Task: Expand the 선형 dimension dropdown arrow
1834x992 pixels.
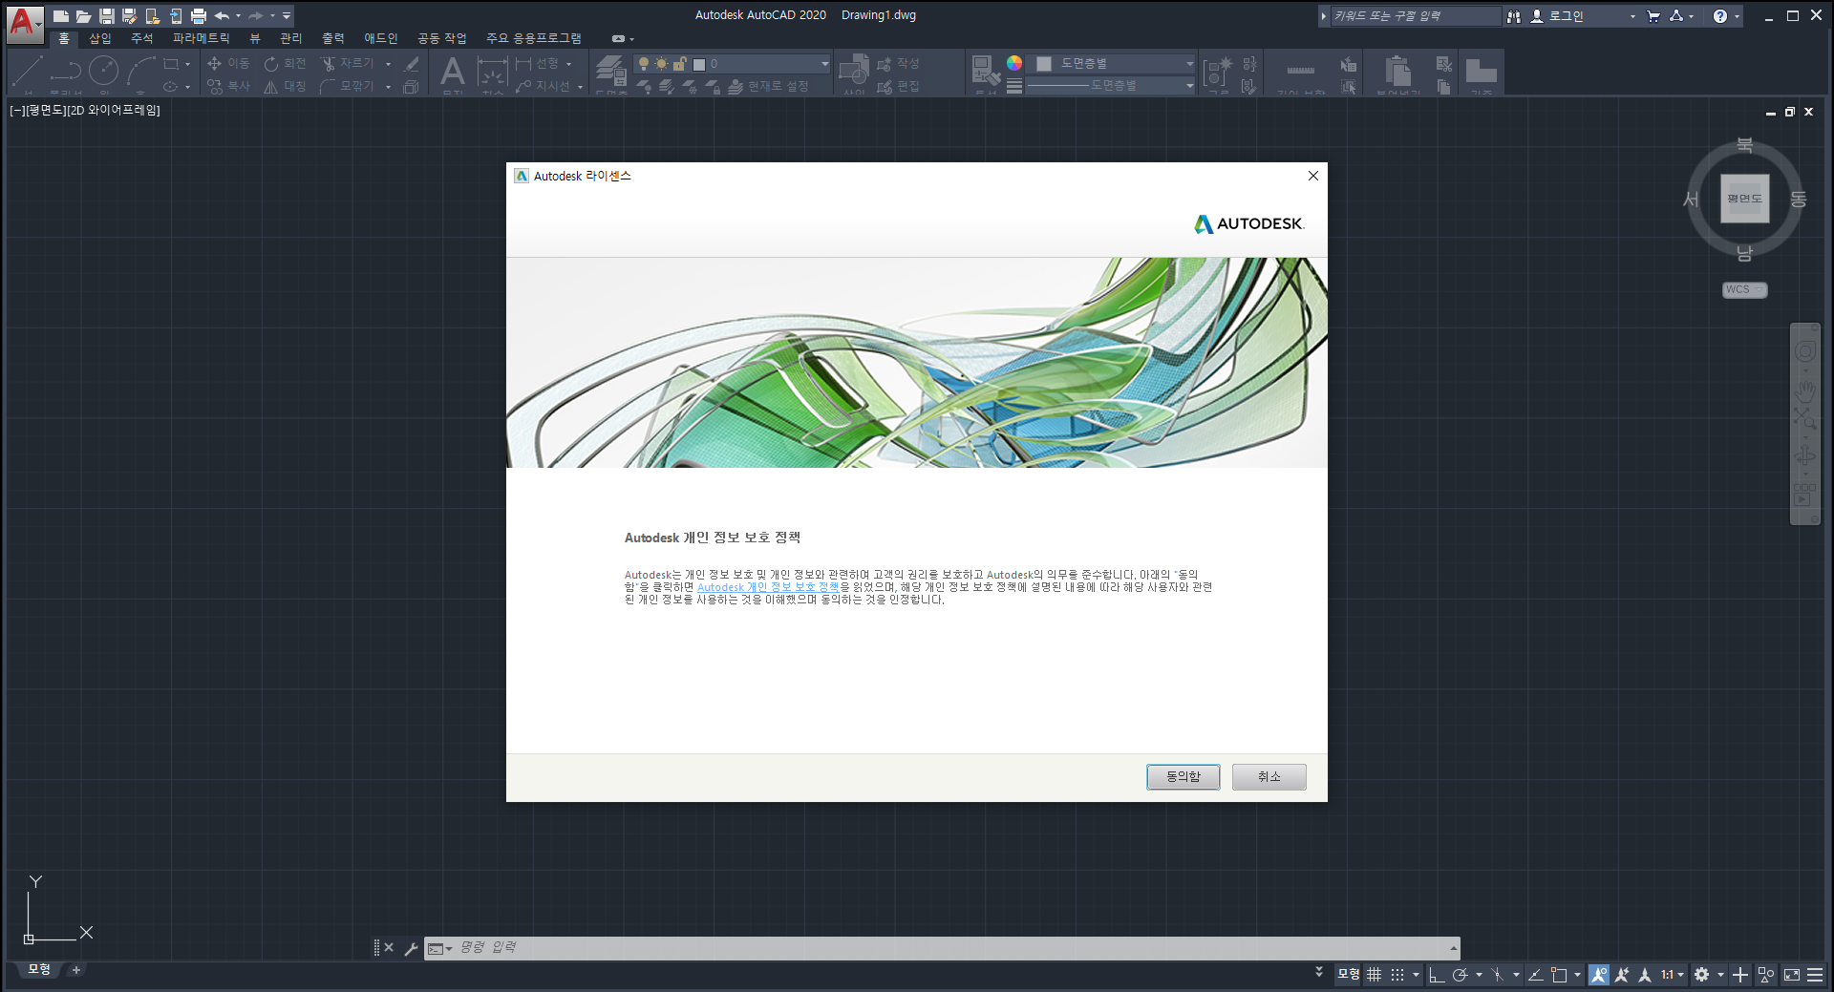Action: click(568, 64)
